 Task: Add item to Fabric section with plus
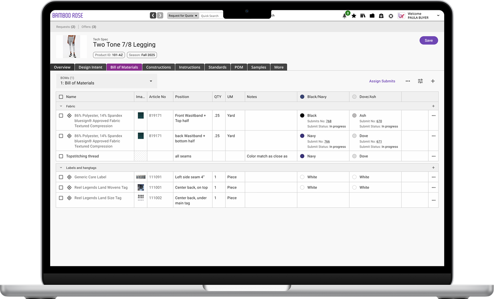pyautogui.click(x=433, y=106)
